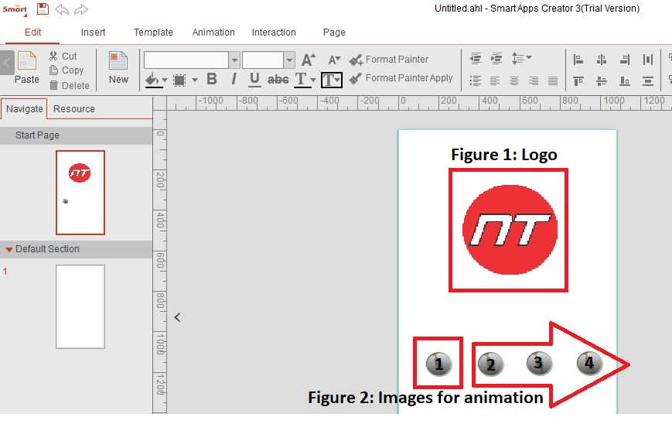The image size is (672, 424).
Task: Toggle bold formatting
Action: 212,79
